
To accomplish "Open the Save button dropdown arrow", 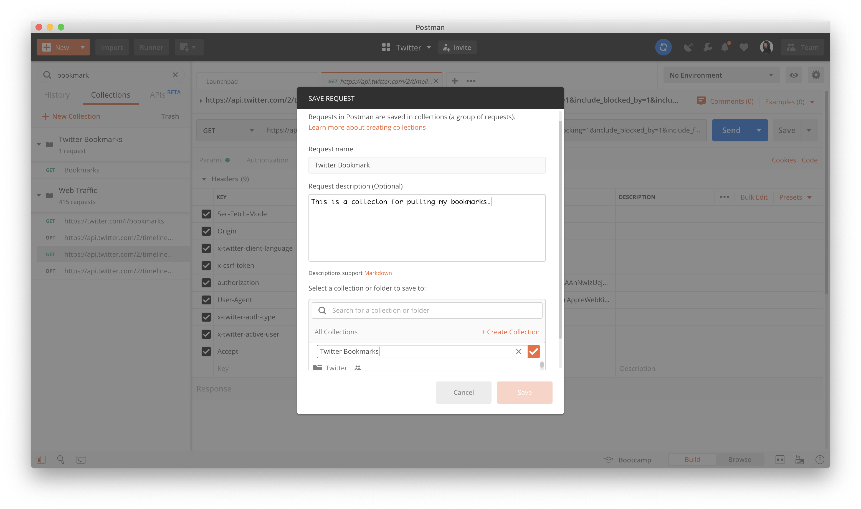I will point(809,130).
